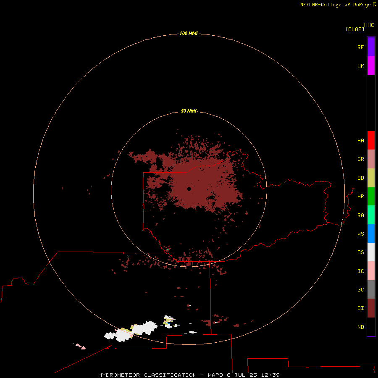Viewport: 378px width, 378px height.
Task: Select the GR dusty pink legend swatch
Action: click(371, 159)
